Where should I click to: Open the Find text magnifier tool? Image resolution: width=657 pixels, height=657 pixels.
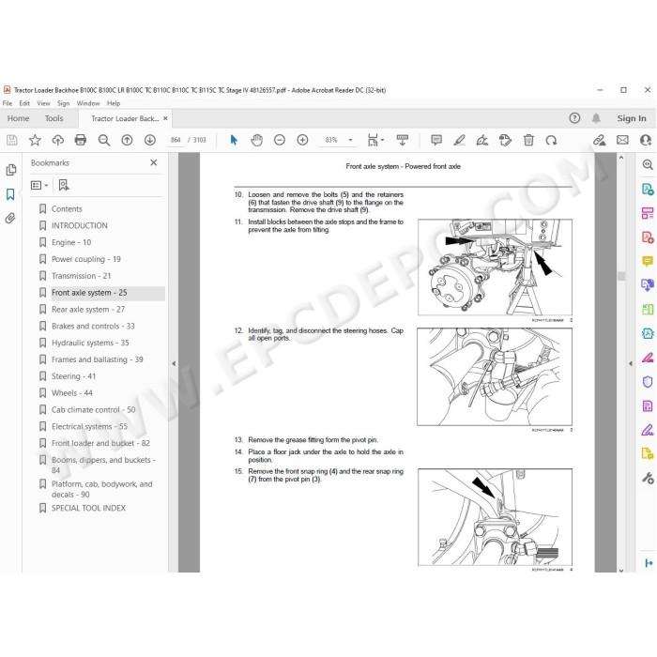(104, 140)
